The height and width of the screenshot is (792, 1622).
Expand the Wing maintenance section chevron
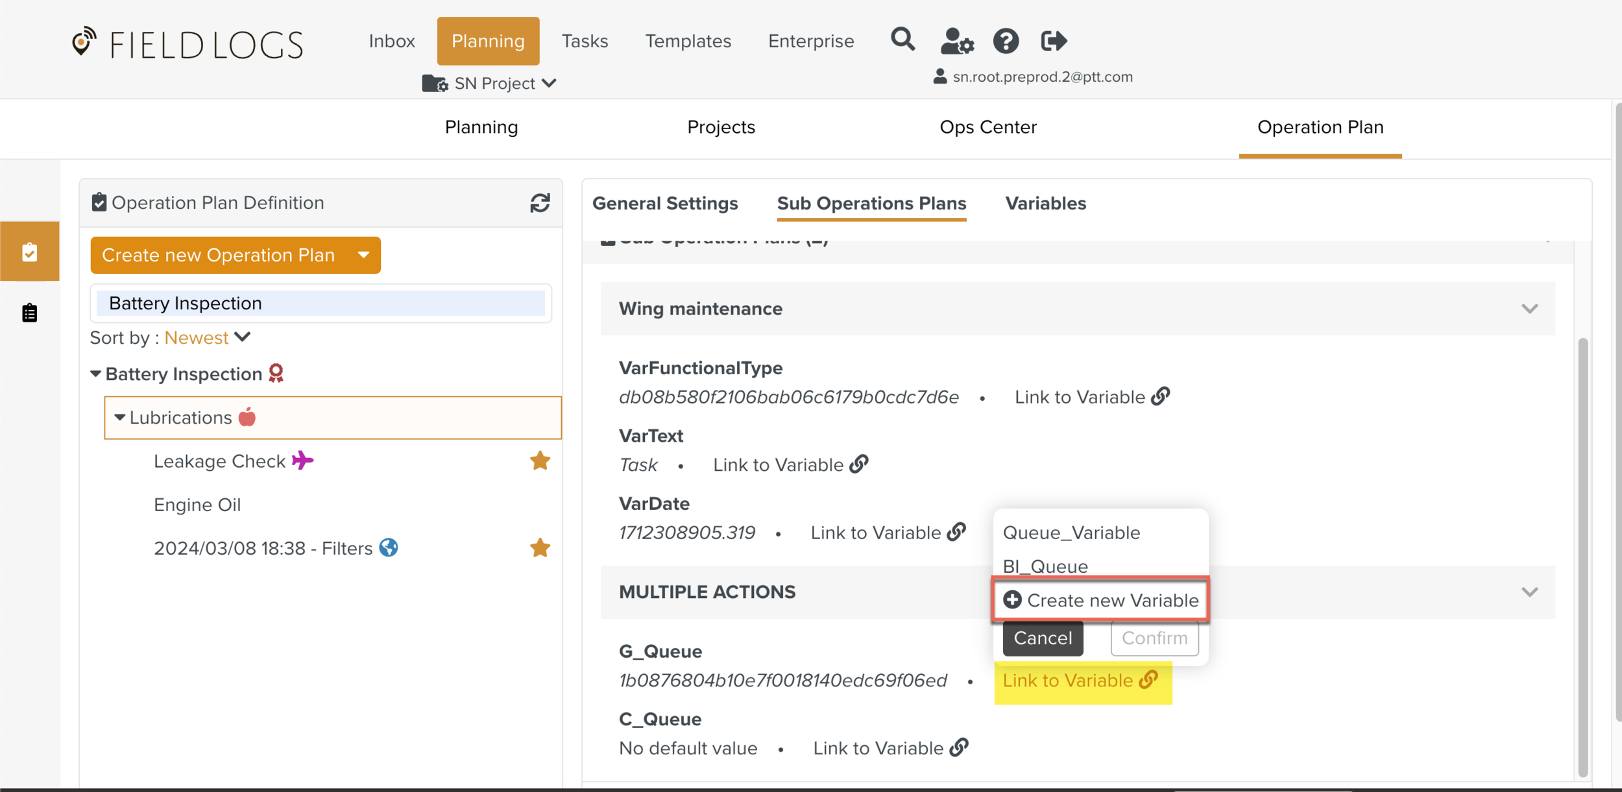tap(1529, 309)
